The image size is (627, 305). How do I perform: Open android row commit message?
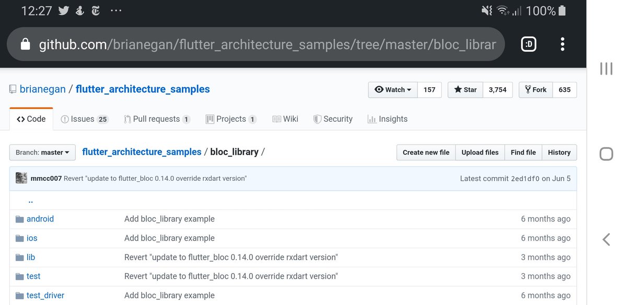pos(169,219)
